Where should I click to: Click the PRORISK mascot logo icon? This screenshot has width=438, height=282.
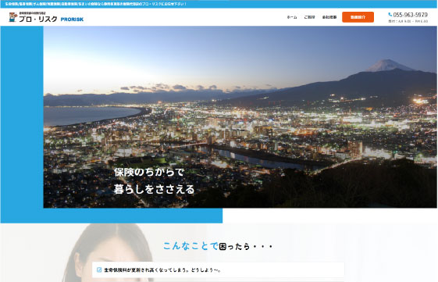tap(12, 17)
